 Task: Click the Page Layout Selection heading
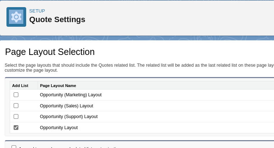[x=50, y=52]
